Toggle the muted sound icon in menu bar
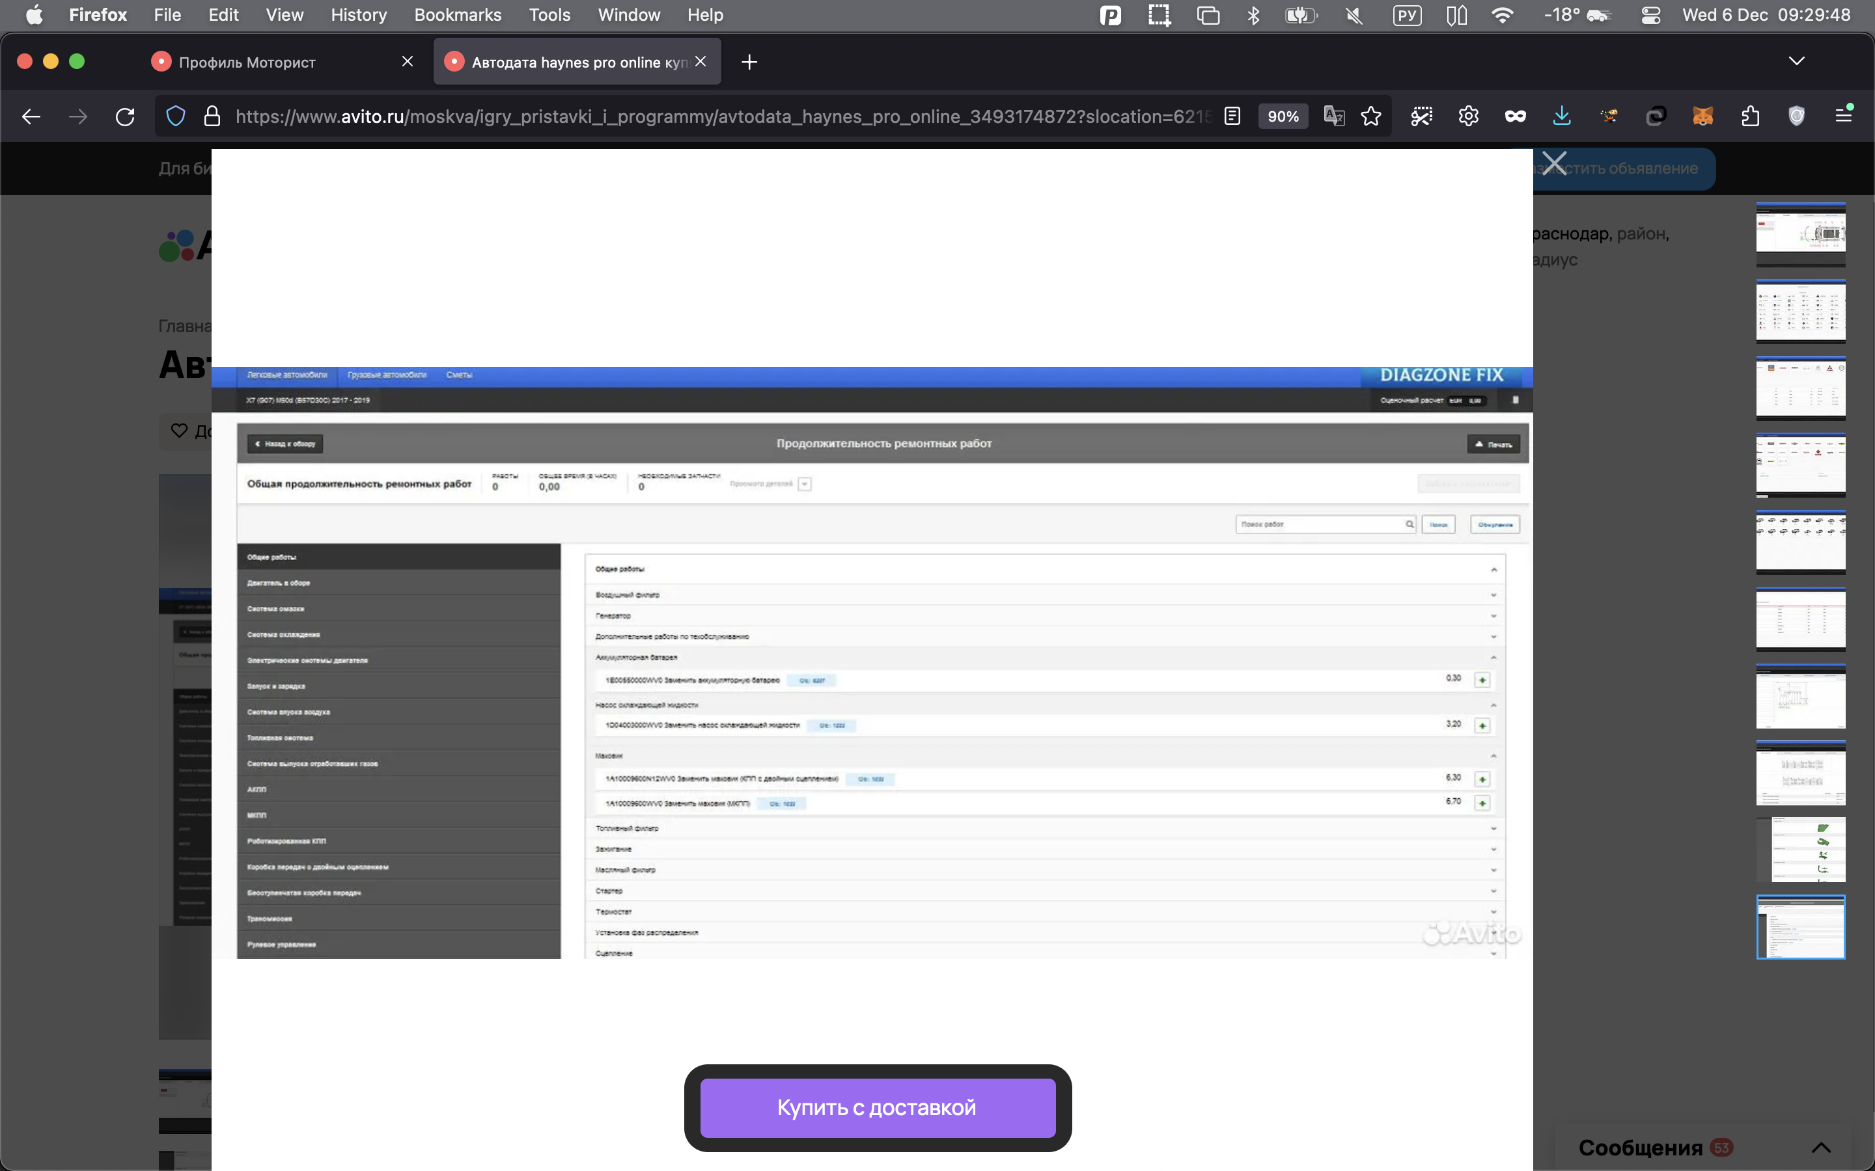Viewport: 1875px width, 1171px height. point(1354,15)
